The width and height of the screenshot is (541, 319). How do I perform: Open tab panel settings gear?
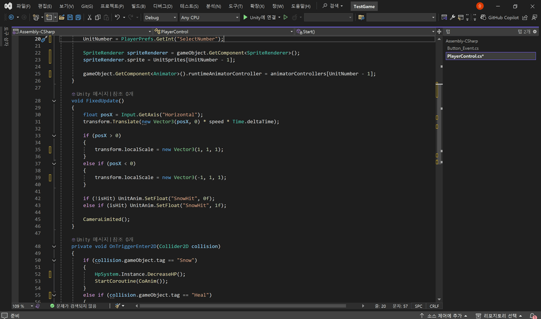pos(535,32)
